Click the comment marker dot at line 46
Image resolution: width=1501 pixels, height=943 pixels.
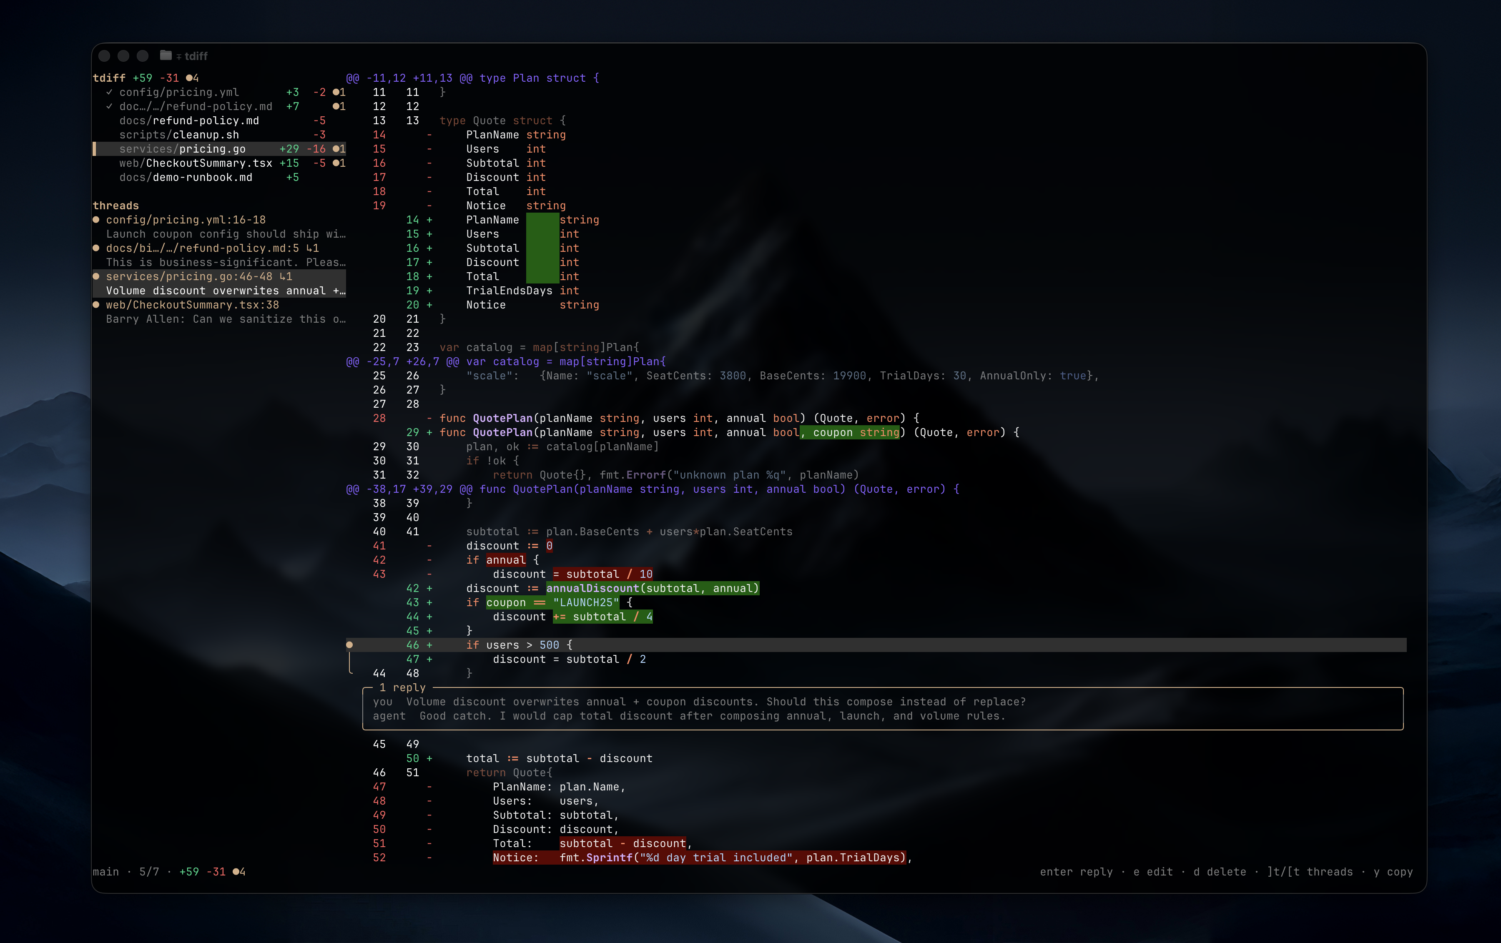(350, 645)
